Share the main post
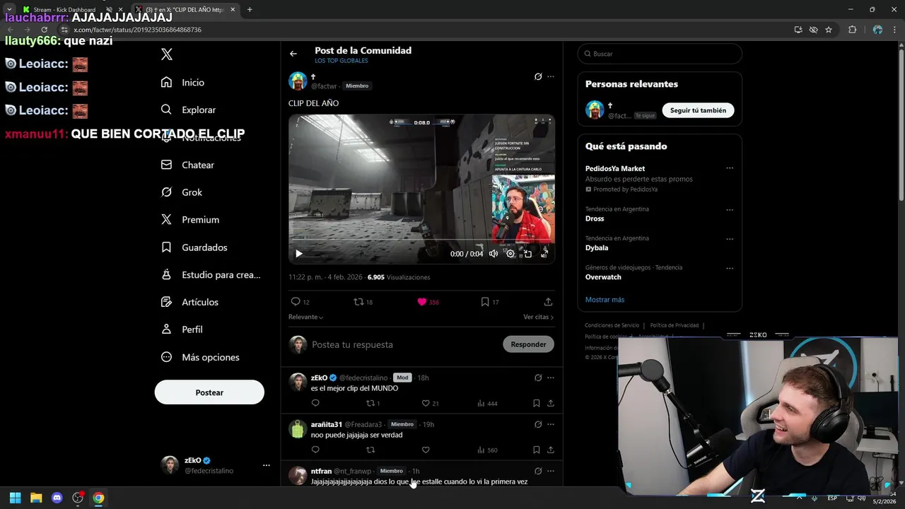This screenshot has height=509, width=905. click(x=548, y=302)
